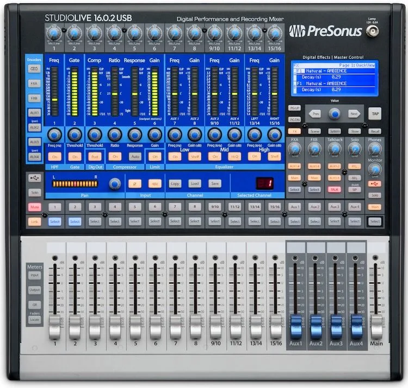Click the Prev arrow button

click(x=315, y=113)
